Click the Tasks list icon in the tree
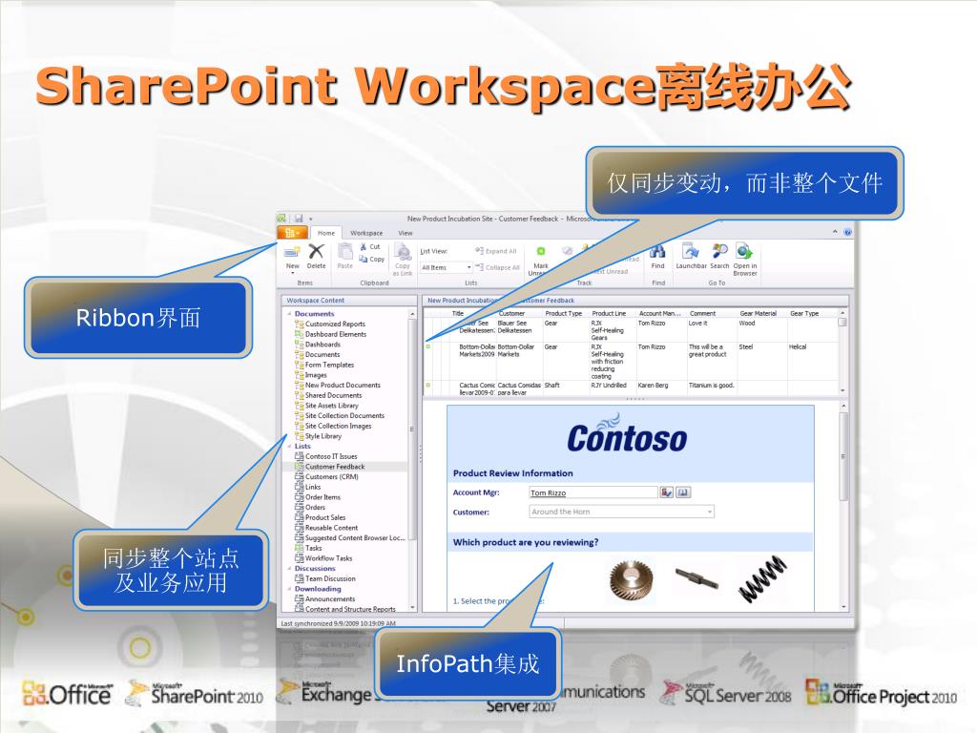This screenshot has width=977, height=733. click(299, 549)
